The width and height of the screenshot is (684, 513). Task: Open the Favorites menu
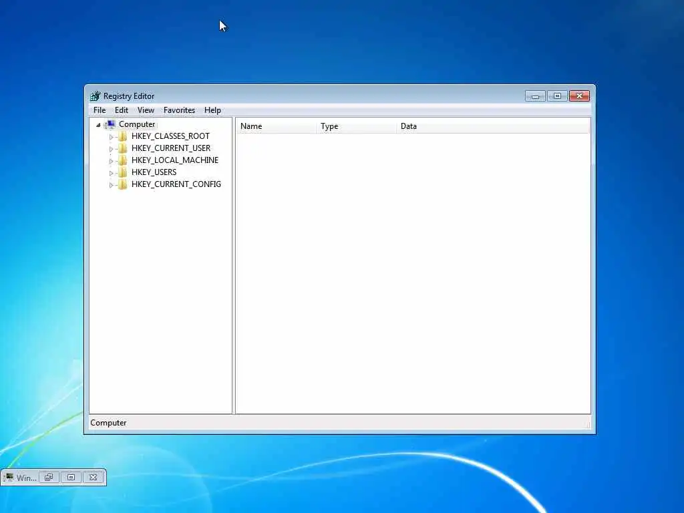[179, 110]
